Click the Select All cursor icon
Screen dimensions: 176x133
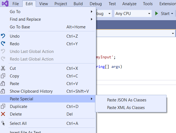pos(3,123)
